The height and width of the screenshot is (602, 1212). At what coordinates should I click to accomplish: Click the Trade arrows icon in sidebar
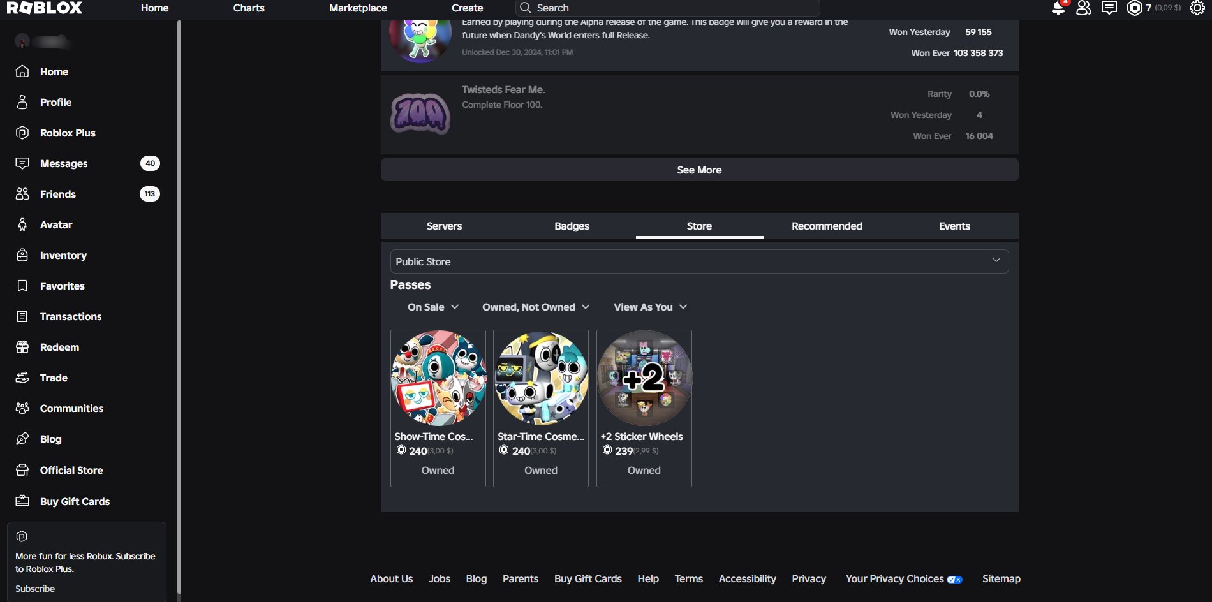[x=22, y=378]
